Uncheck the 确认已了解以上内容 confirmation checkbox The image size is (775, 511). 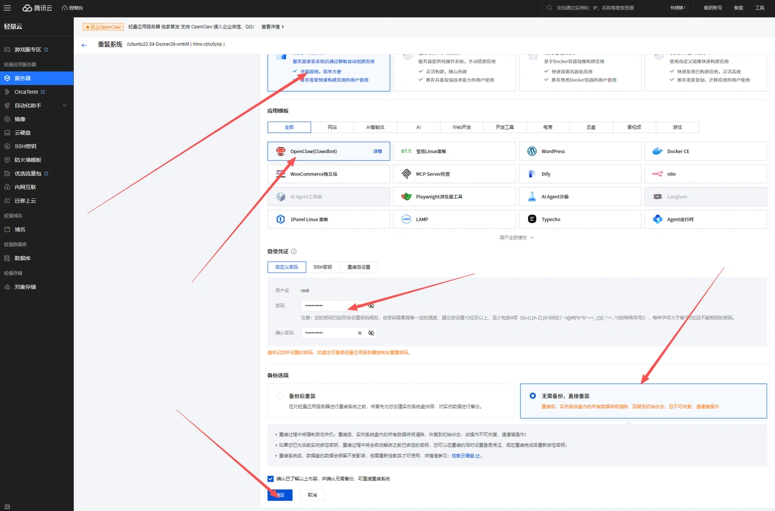pyautogui.click(x=271, y=479)
